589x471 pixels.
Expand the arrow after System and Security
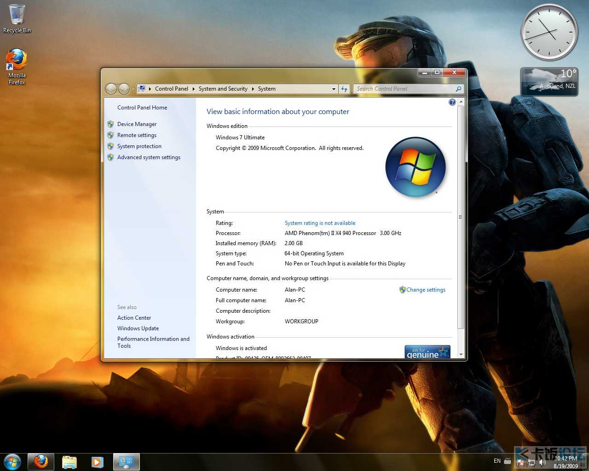[253, 89]
